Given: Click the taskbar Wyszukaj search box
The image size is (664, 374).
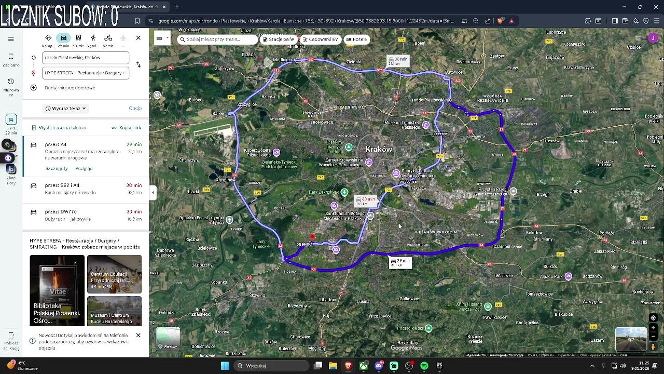Looking at the screenshot, I should pos(272,366).
